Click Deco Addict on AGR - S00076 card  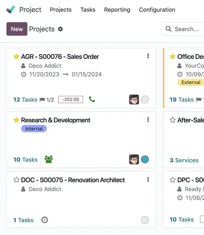coord(45,66)
